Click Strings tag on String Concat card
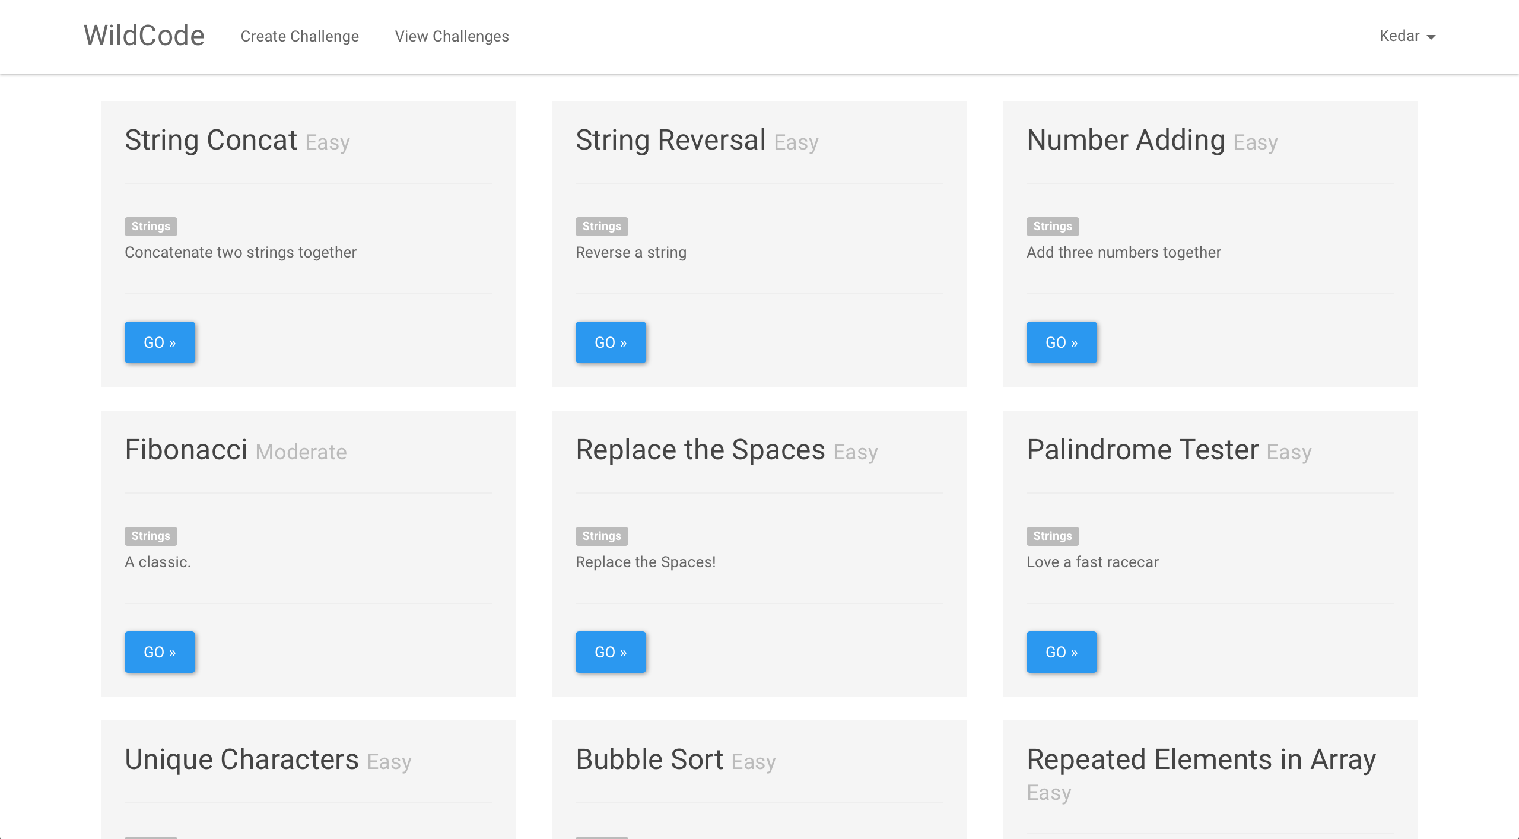This screenshot has width=1519, height=839. [151, 226]
